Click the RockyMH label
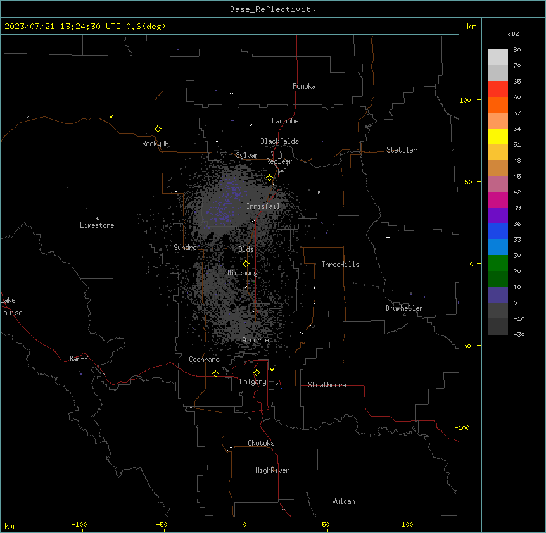Screen dimensions: 546x533 click(155, 143)
